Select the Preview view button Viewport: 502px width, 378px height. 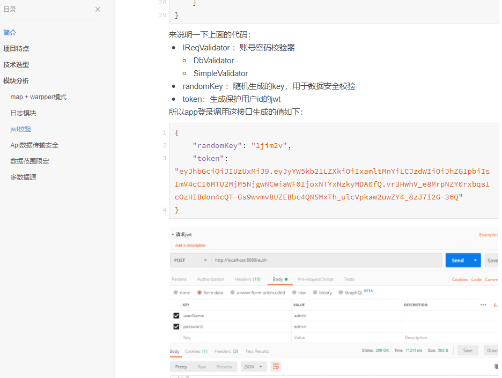(x=224, y=367)
